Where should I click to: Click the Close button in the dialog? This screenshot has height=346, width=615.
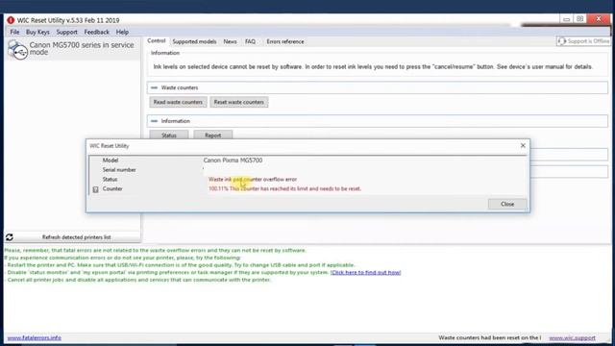click(x=507, y=204)
